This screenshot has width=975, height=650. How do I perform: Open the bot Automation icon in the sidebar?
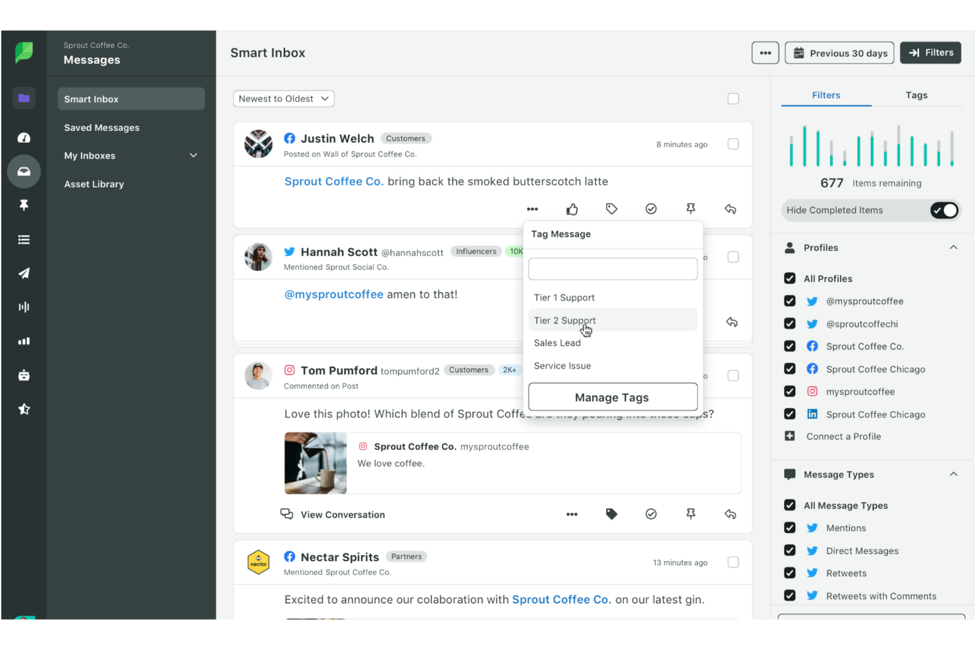(x=24, y=375)
